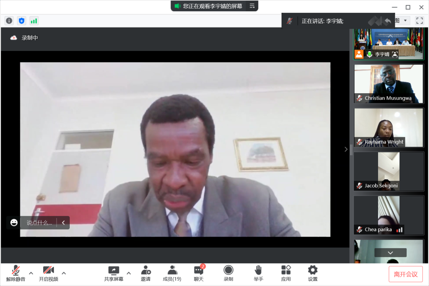
Task: Unmute microphone with 解除静音
Action: point(15,273)
